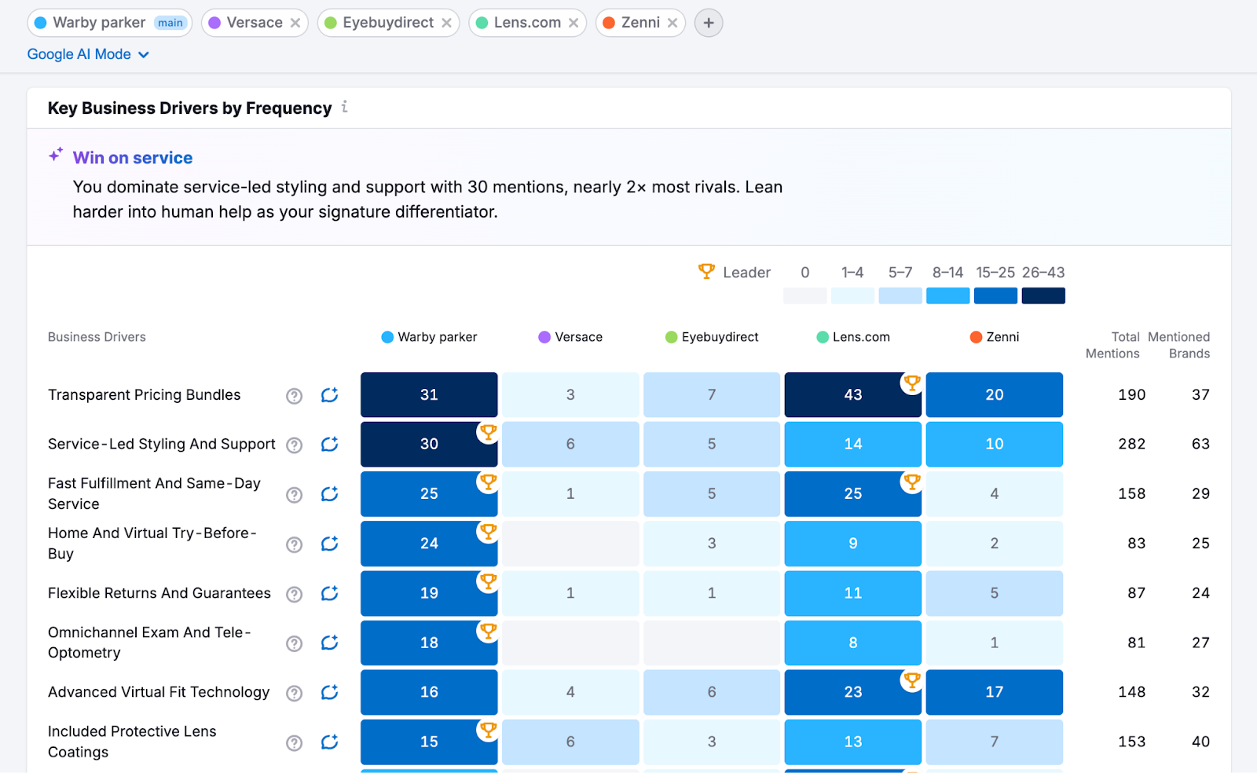This screenshot has height=773, width=1257.
Task: Click the Total Mentions column header
Action: point(1112,345)
